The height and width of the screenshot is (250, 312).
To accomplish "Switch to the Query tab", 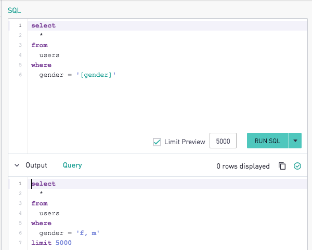I will click(x=72, y=165).
